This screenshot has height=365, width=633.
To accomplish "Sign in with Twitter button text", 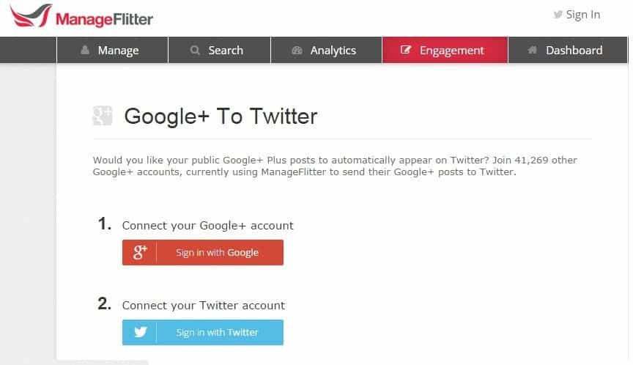I will (217, 333).
